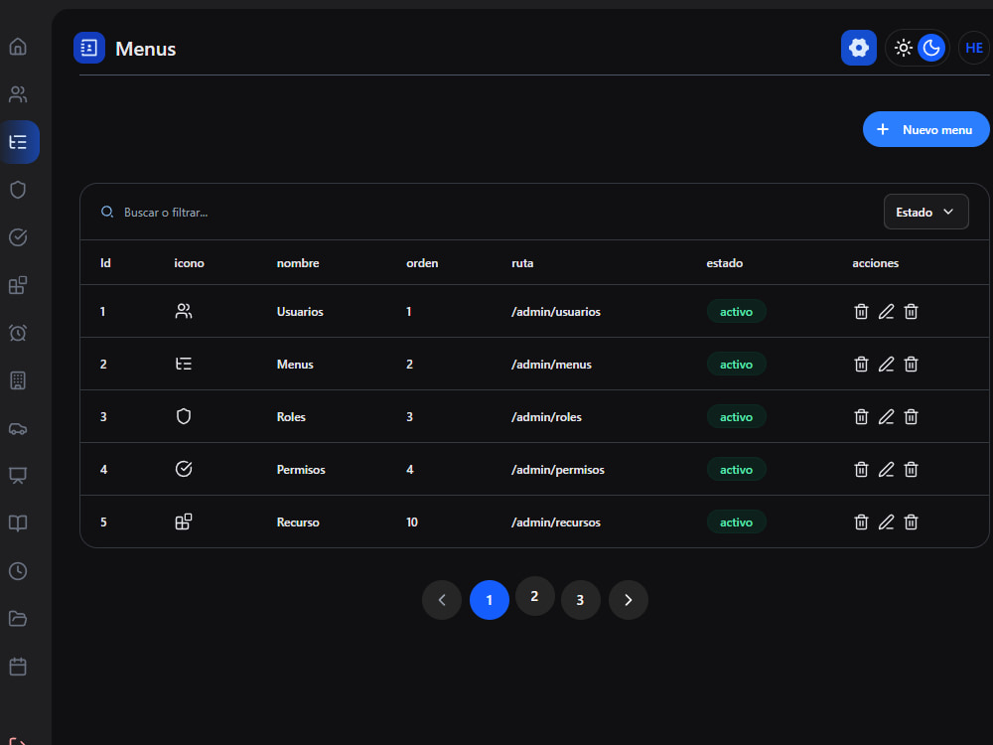The width and height of the screenshot is (993, 745).
Task: Click the Permisos name cell
Action: (301, 470)
